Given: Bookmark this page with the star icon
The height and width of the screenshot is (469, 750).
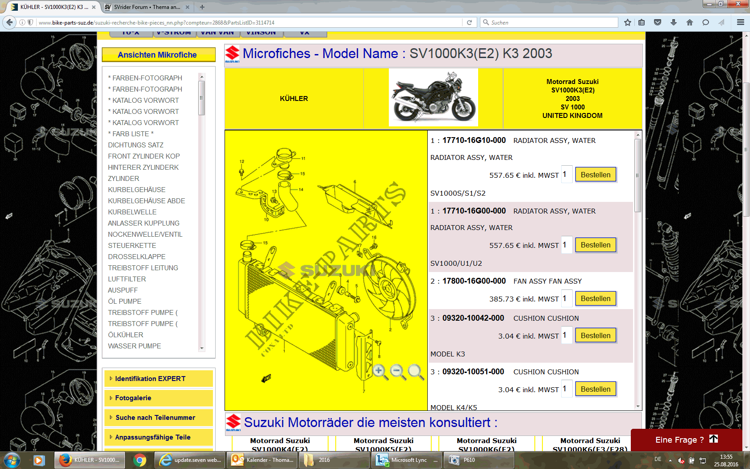Looking at the screenshot, I should [628, 22].
